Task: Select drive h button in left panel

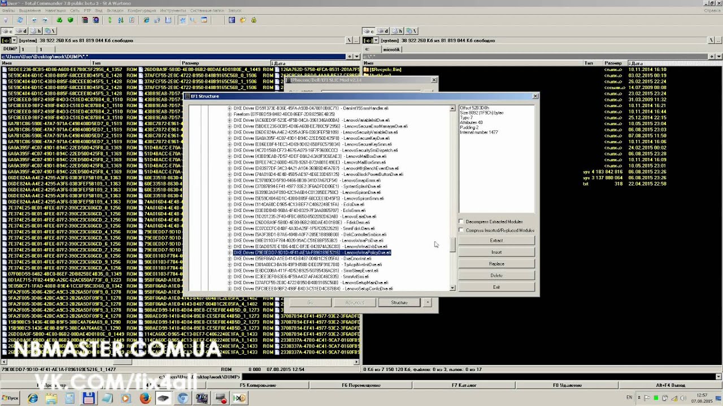Action: [x=37, y=31]
